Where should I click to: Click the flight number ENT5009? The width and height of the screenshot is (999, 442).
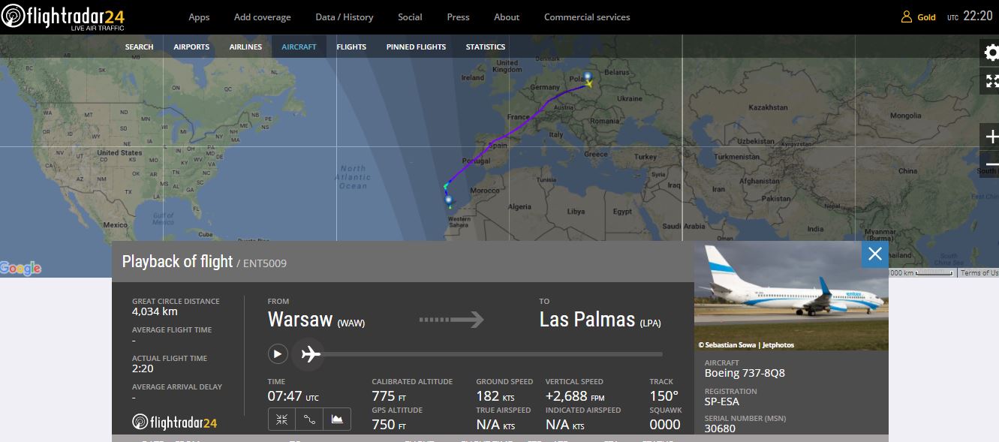[x=265, y=263]
